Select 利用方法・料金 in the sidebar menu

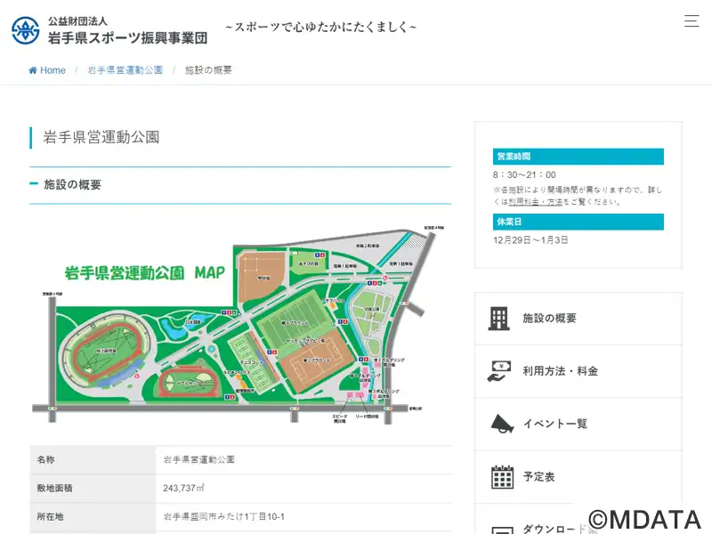tap(560, 371)
